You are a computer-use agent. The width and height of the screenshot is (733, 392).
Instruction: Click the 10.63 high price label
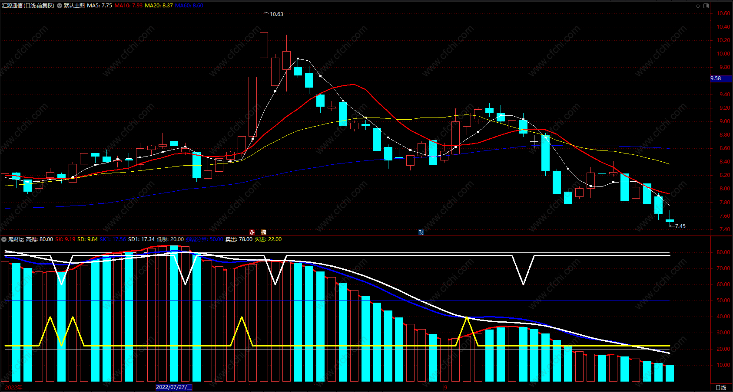(x=276, y=14)
